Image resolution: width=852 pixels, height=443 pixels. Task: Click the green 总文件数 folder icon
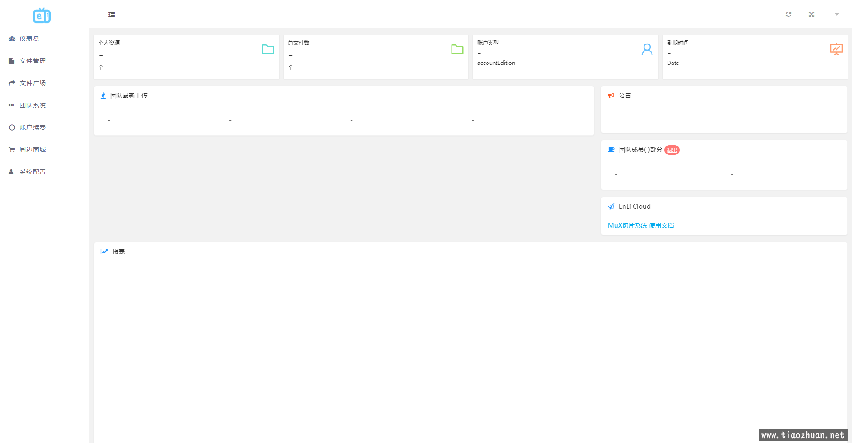coord(457,49)
